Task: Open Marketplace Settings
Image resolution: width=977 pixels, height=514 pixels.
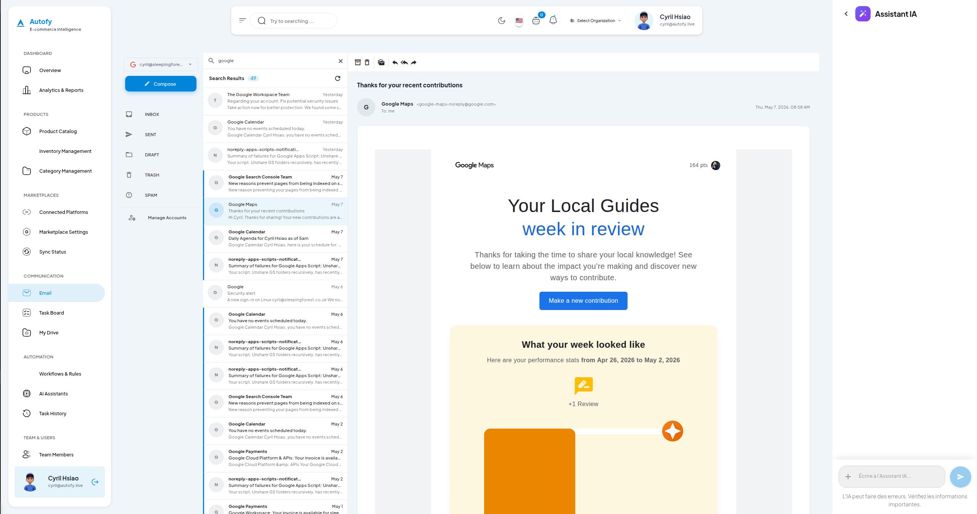Action: [56, 232]
